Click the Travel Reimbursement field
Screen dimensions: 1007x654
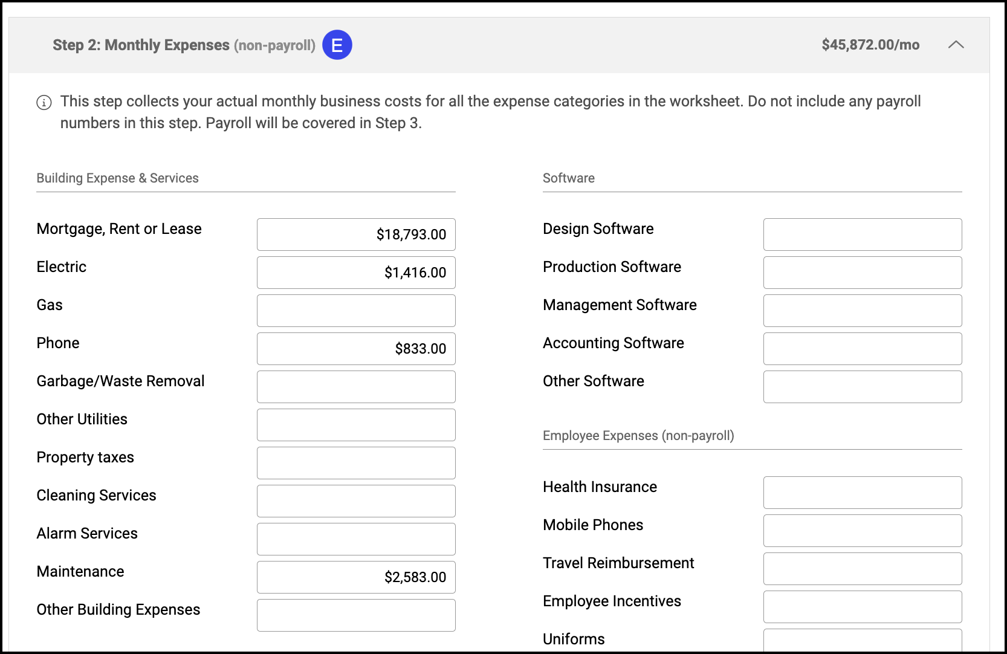pos(863,569)
